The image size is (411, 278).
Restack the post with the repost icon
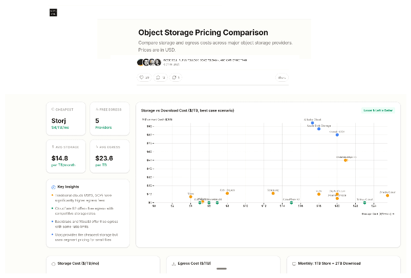pyautogui.click(x=177, y=77)
